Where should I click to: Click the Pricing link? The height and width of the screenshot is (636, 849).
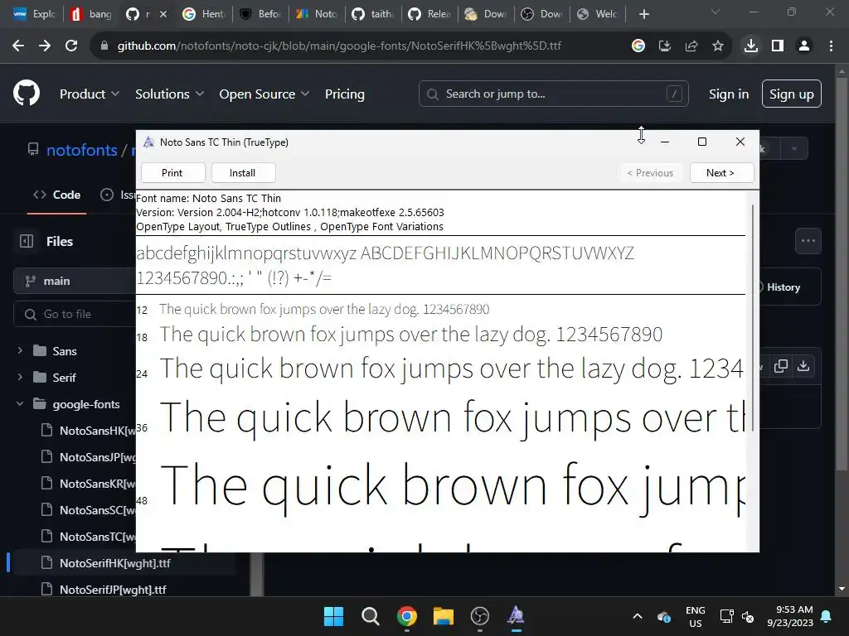344,94
